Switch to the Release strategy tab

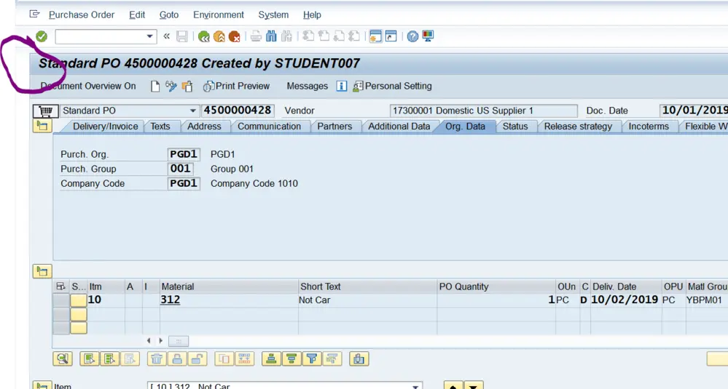click(578, 127)
